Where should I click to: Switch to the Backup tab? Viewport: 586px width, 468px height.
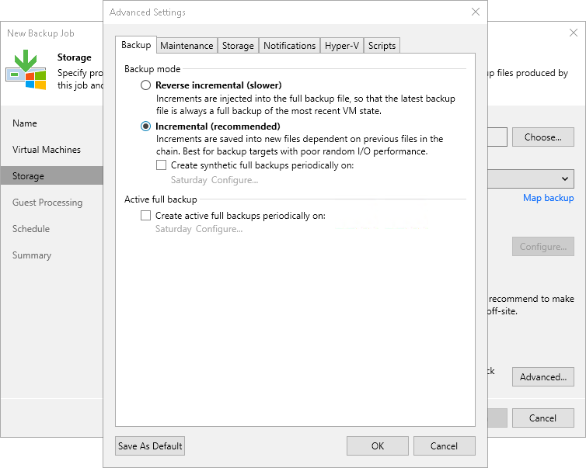point(136,45)
